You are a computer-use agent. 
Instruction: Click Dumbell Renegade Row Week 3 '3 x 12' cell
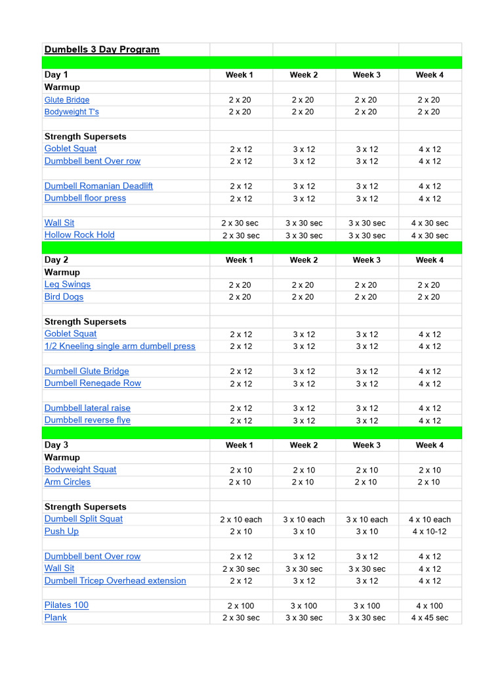[x=367, y=384]
